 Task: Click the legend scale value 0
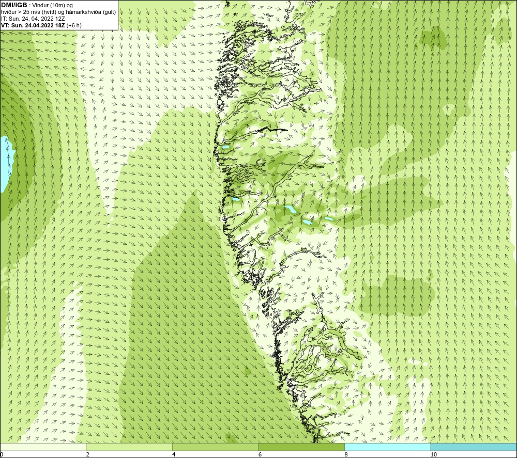(x=2, y=454)
